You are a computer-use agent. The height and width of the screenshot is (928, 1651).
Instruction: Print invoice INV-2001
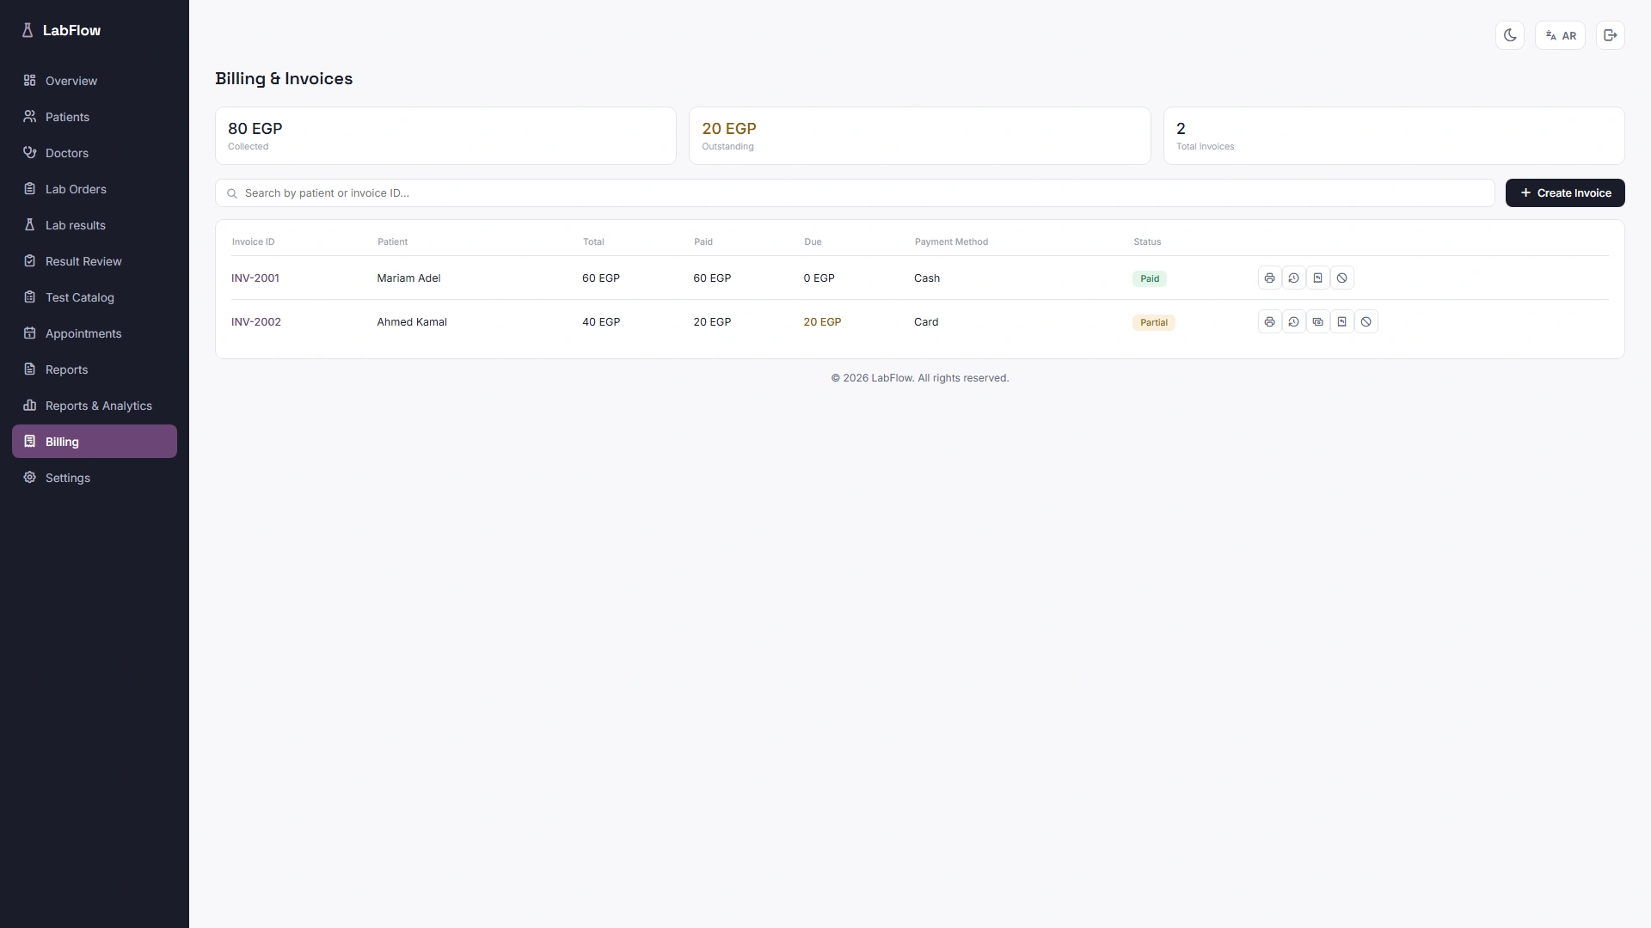(1269, 278)
